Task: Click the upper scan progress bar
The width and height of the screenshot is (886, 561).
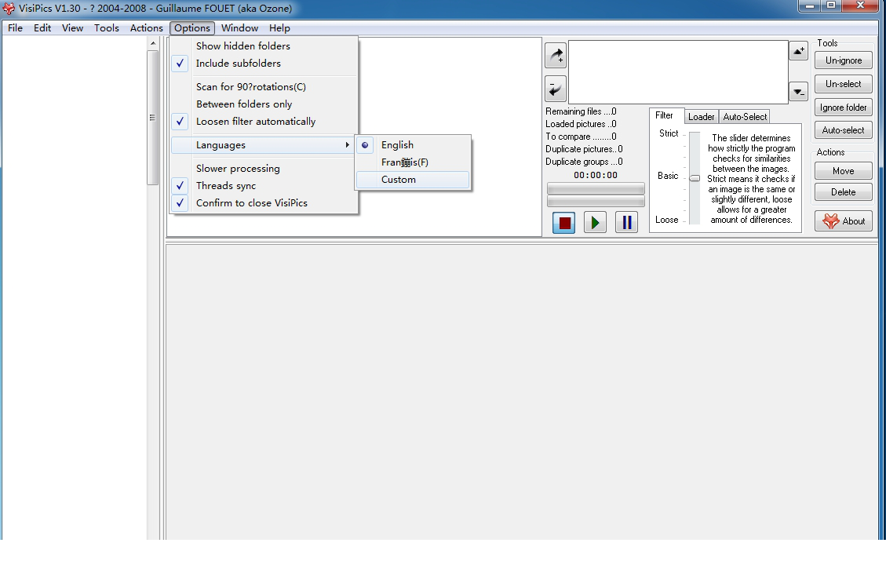Action: pyautogui.click(x=596, y=188)
